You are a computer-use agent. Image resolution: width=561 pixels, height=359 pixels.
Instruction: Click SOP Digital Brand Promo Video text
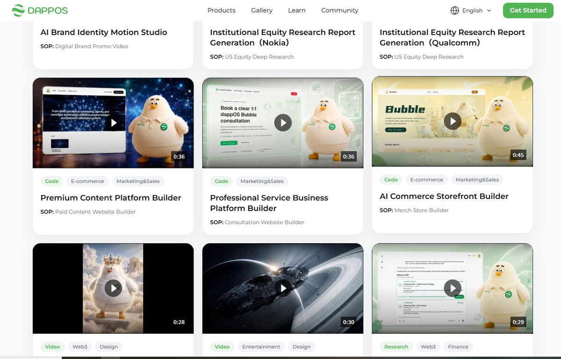[x=84, y=46]
